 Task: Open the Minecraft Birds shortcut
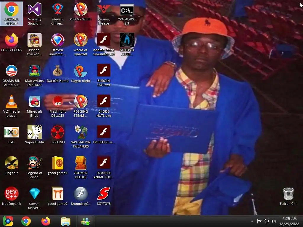click(x=34, y=106)
